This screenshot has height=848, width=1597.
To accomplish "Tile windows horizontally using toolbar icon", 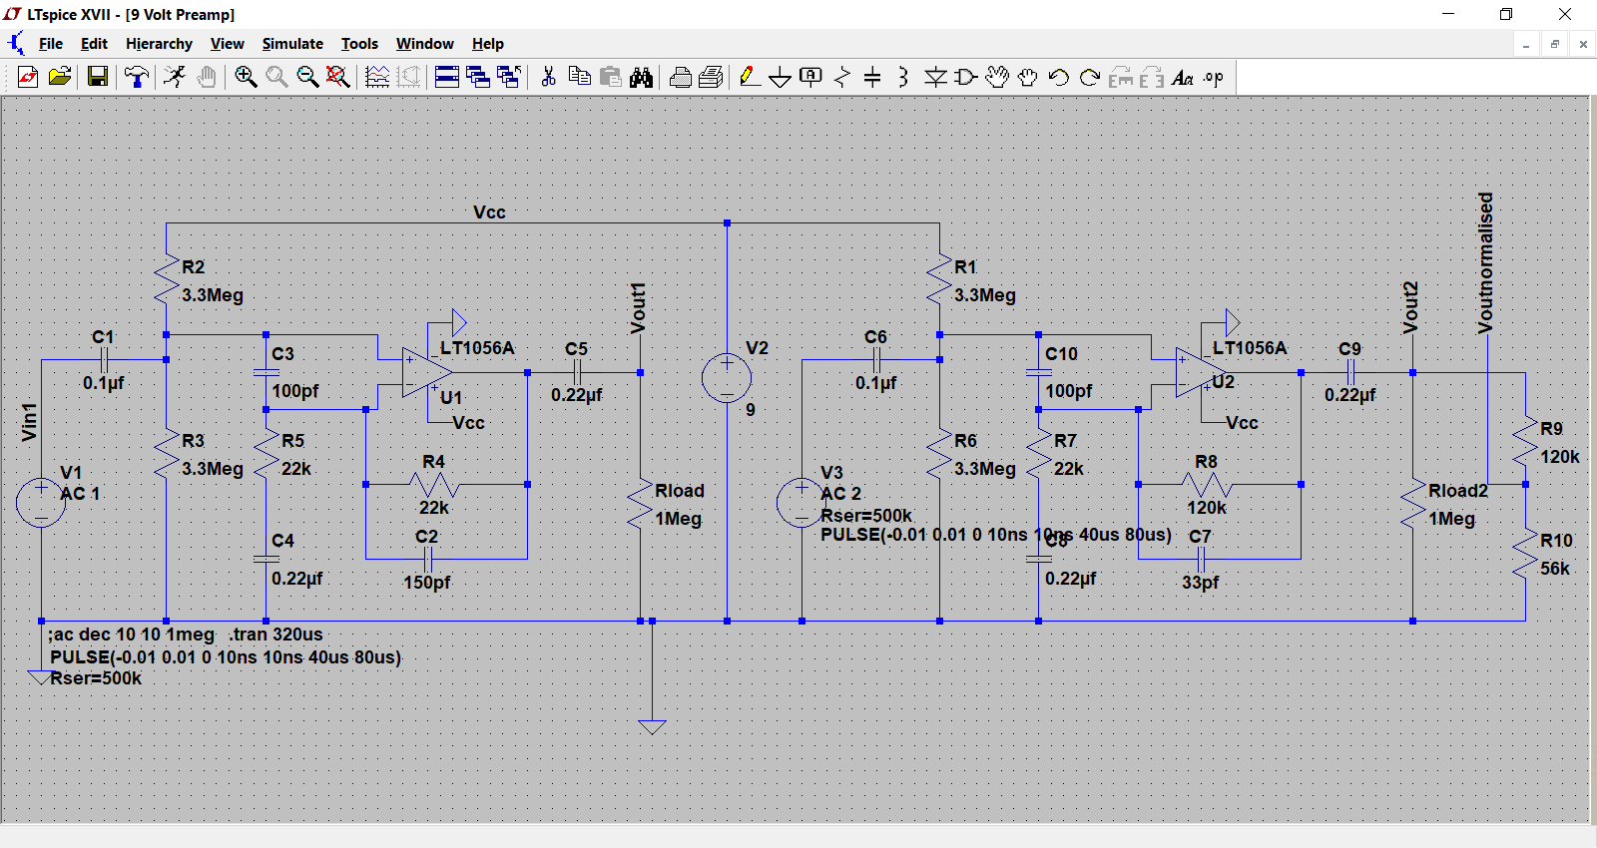I will pos(447,77).
